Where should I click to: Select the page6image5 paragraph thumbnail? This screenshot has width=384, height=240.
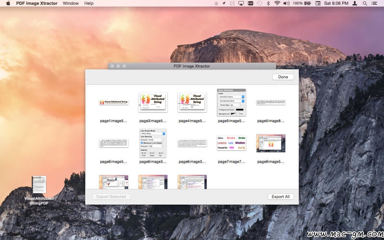tap(114, 143)
